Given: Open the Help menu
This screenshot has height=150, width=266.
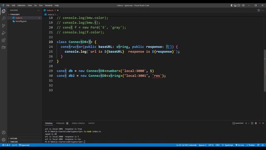Looking at the screenshot, I should pos(57,5).
